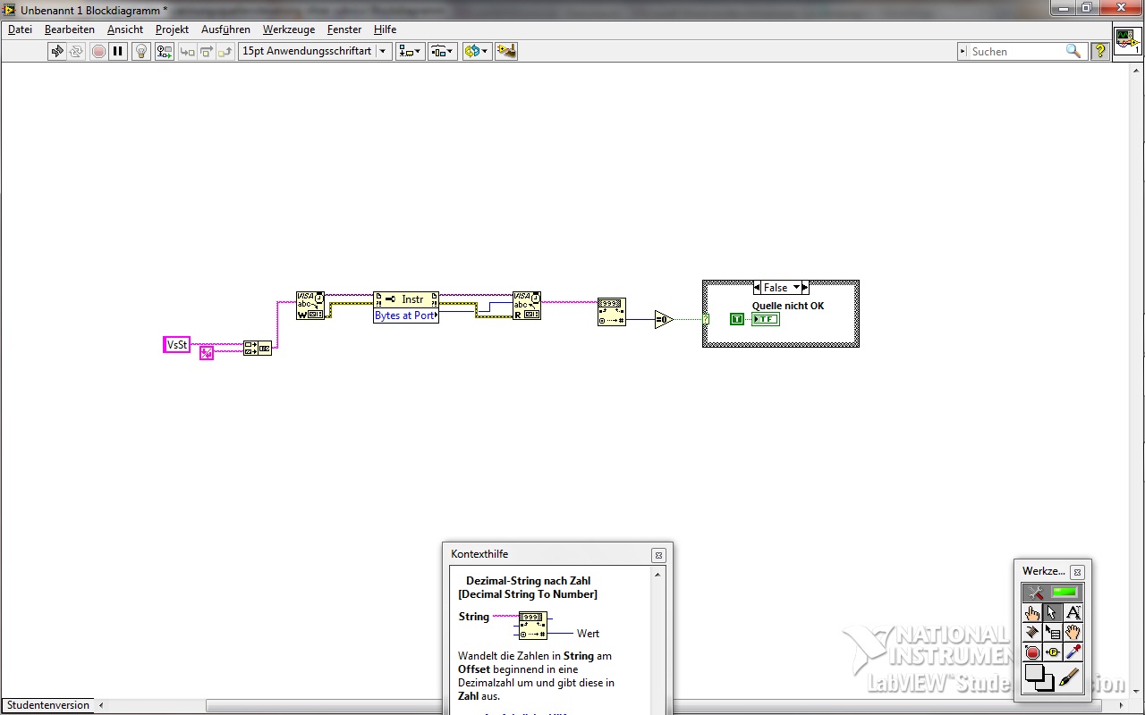Select the Scroll Window hand tool
The image size is (1145, 715).
(1073, 633)
